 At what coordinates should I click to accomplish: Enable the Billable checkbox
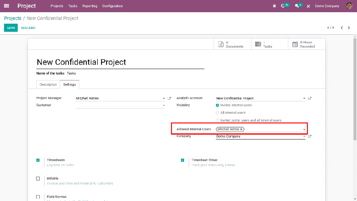pos(38,179)
